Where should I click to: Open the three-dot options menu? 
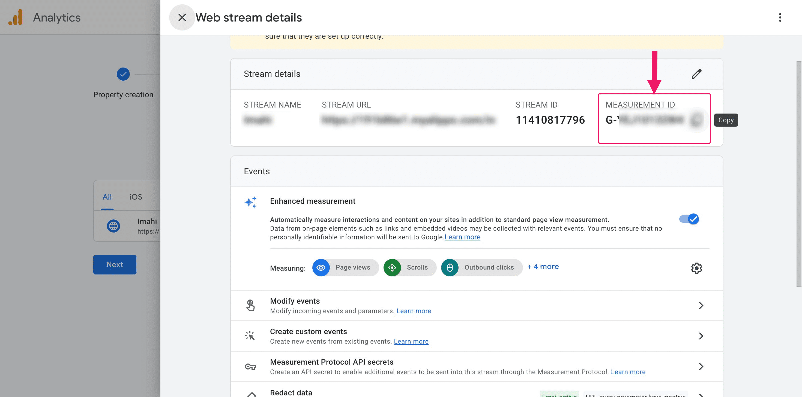point(780,17)
